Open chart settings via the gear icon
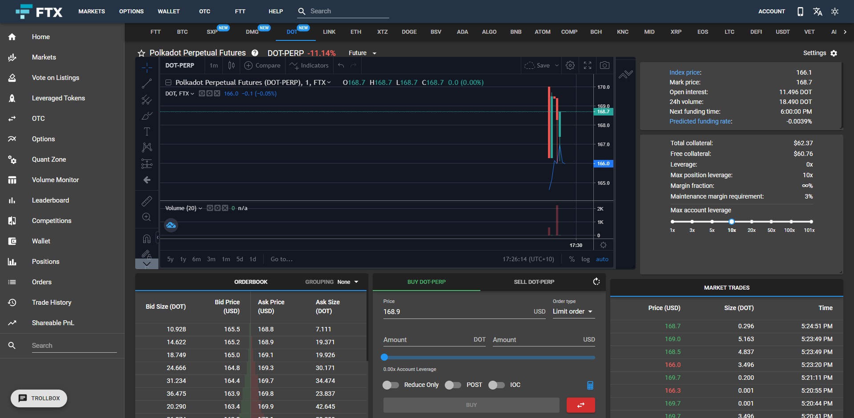This screenshot has width=854, height=418. pyautogui.click(x=570, y=65)
